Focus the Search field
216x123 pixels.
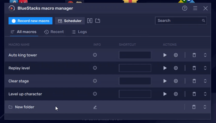(181, 21)
